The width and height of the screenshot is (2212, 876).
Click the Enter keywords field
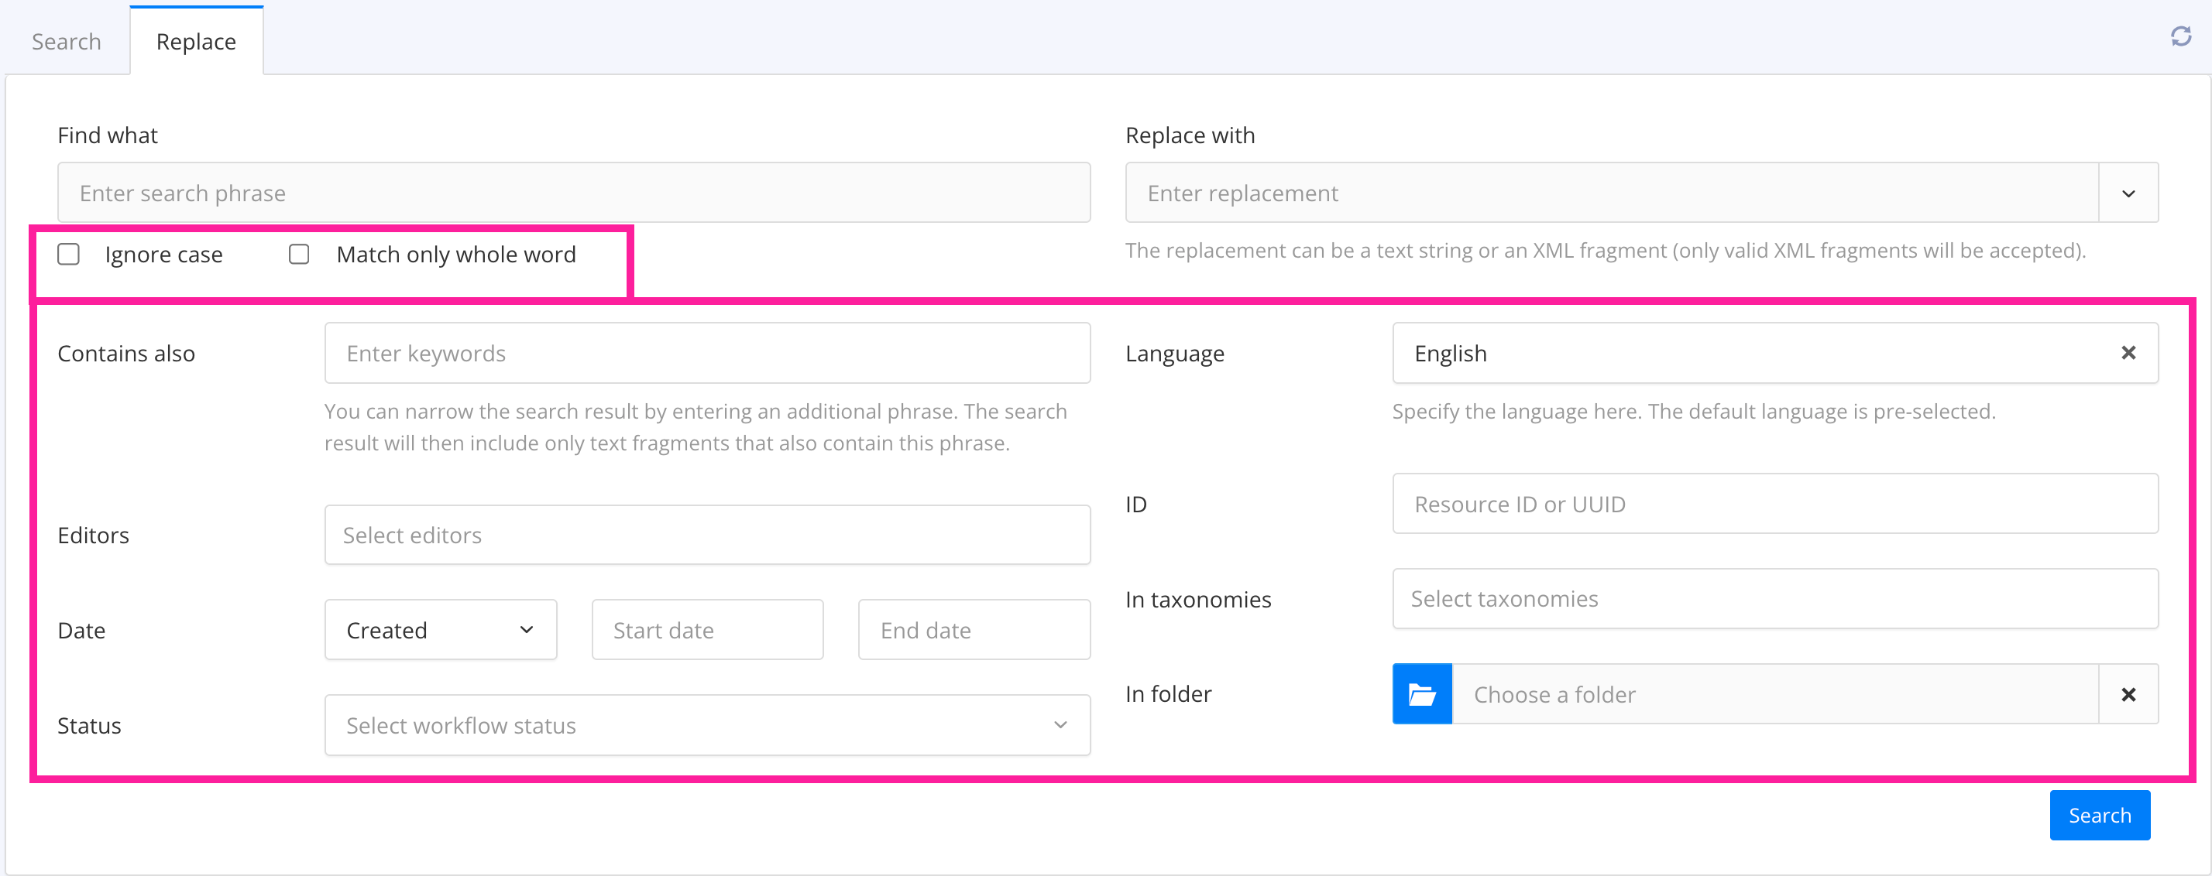706,354
